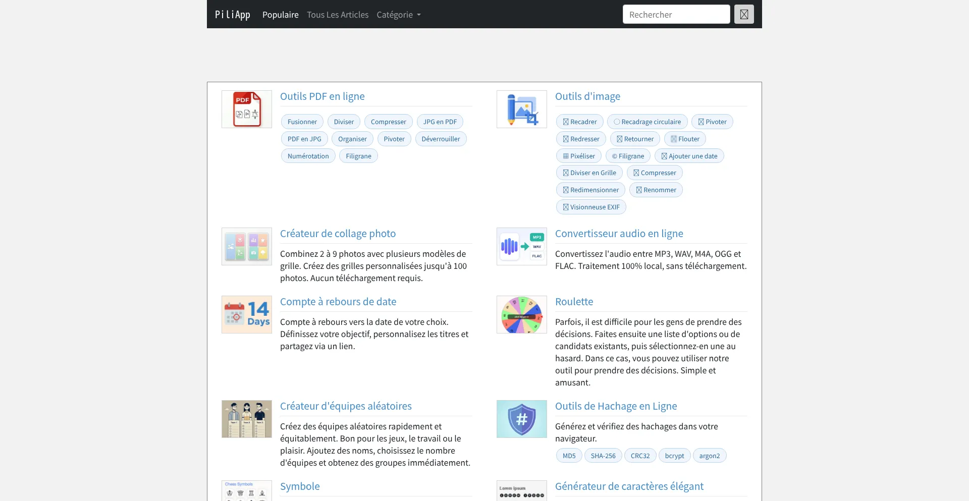The image size is (969, 501).
Task: Open the Créateur d'équipes aléatoires link
Action: (x=346, y=406)
